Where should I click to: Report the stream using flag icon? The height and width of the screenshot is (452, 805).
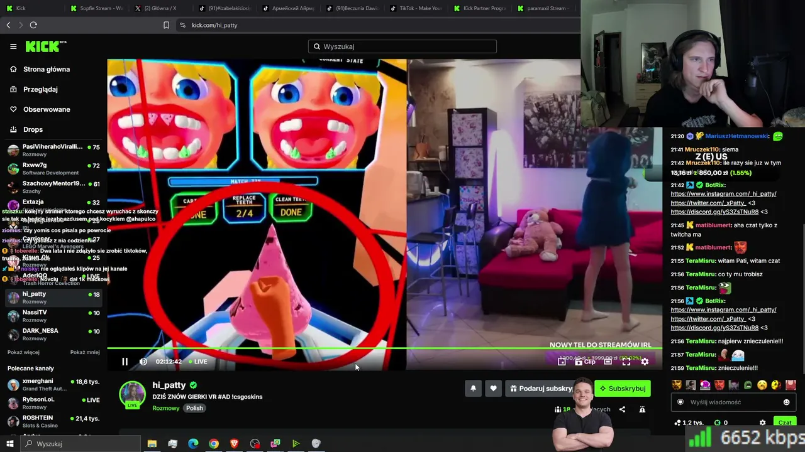(642, 409)
